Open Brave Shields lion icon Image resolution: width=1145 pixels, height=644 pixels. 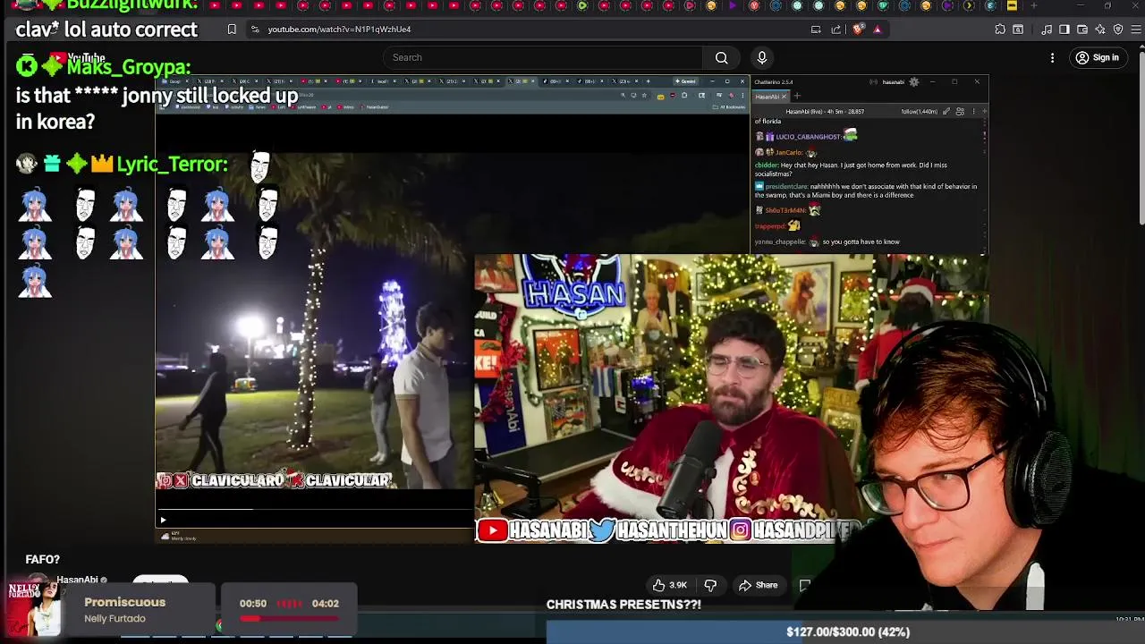point(858,29)
